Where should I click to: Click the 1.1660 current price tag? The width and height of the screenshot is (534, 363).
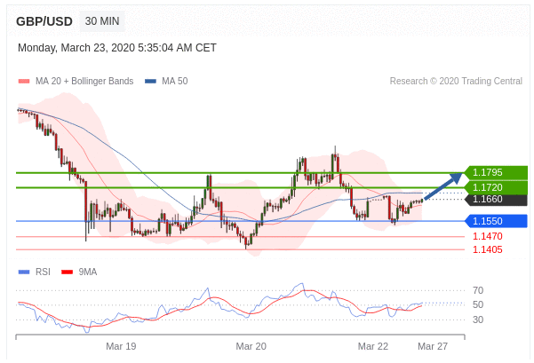point(495,200)
